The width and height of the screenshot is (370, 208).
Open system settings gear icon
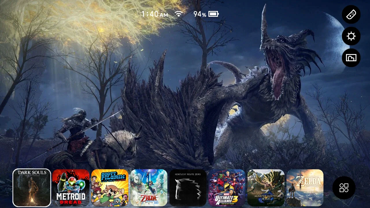click(351, 36)
